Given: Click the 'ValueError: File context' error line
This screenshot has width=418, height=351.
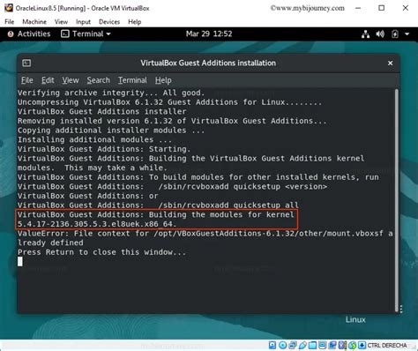Looking at the screenshot, I should click(x=205, y=238).
